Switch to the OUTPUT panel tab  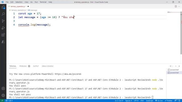click(x=36, y=66)
